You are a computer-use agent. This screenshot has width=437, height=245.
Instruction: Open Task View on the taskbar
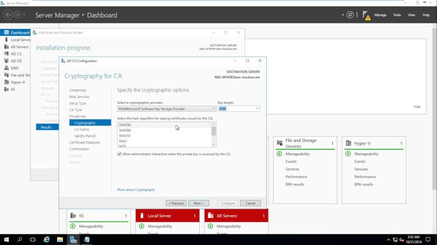(x=32, y=239)
